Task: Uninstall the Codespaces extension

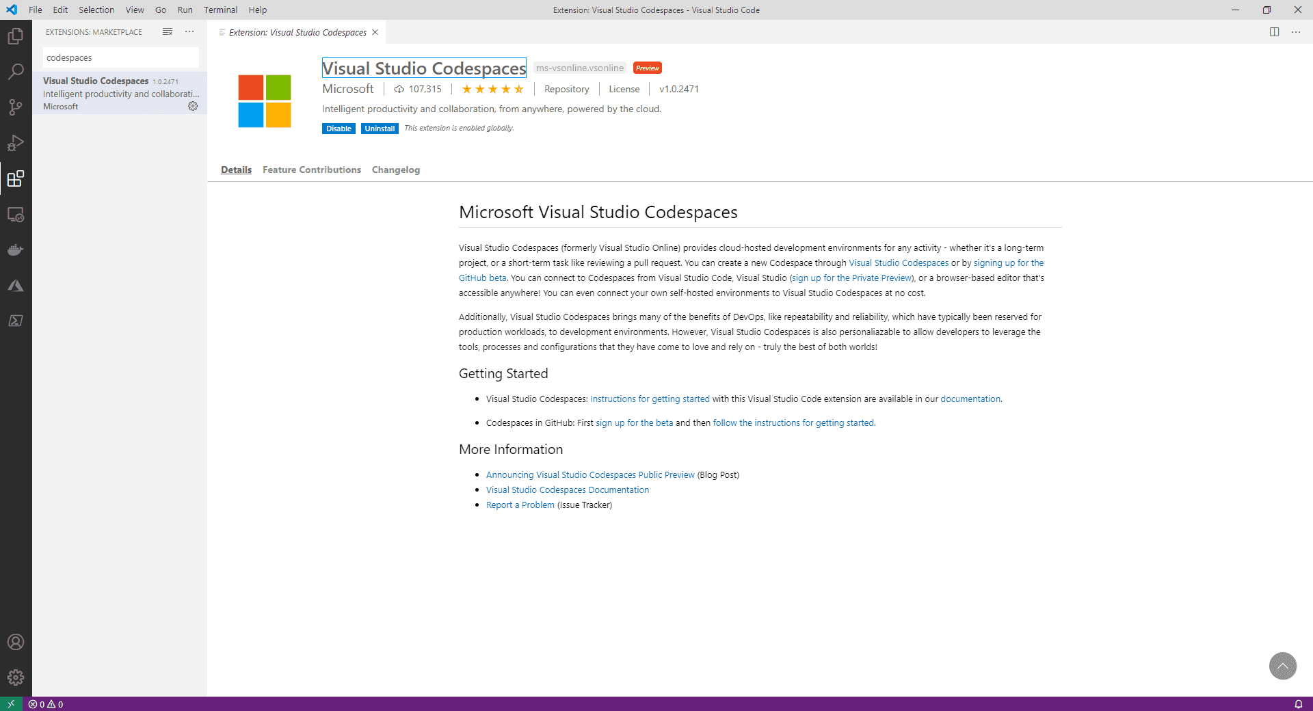Action: (380, 129)
